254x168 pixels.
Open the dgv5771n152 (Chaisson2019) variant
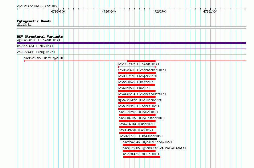click(137, 103)
